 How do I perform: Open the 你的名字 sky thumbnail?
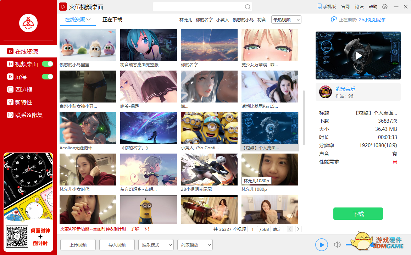(209, 45)
